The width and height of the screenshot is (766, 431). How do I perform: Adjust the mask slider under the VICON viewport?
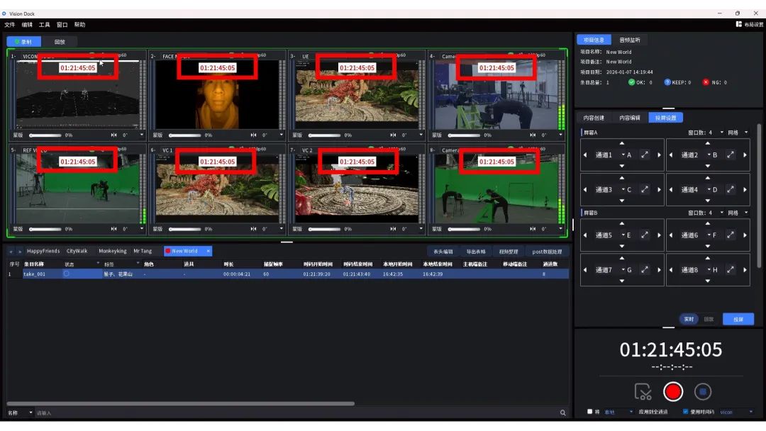[45, 135]
